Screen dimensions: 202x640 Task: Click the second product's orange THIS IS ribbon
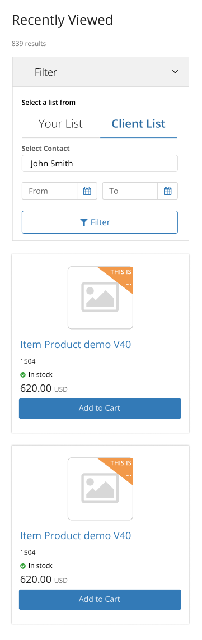click(119, 468)
